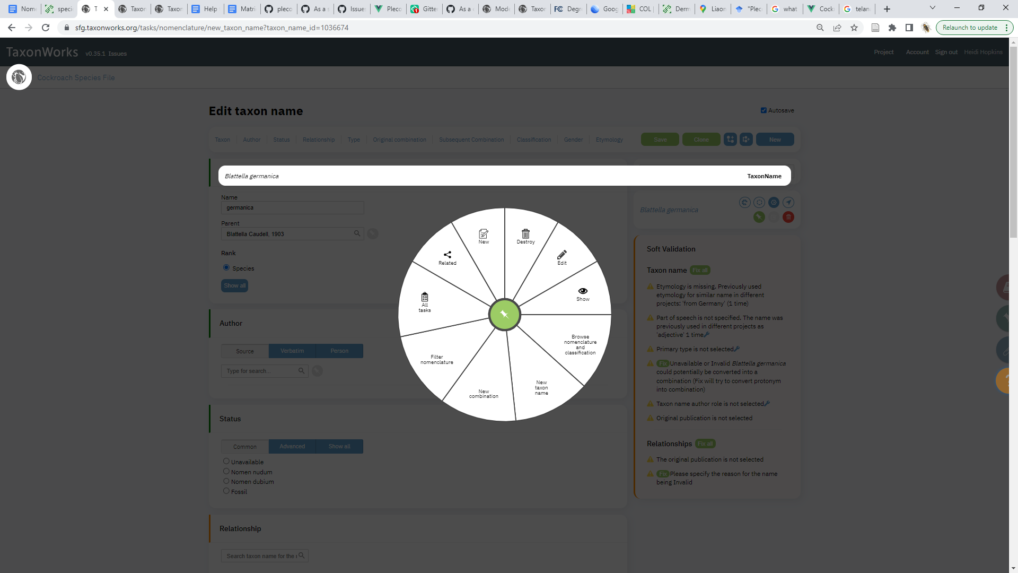This screenshot has height=573, width=1018.
Task: Open the Classification section tab
Action: pos(533,139)
